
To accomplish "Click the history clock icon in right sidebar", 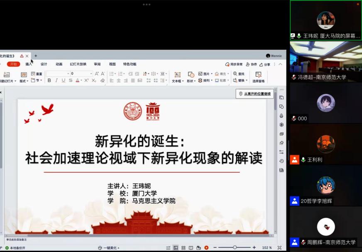I will [281, 161].
